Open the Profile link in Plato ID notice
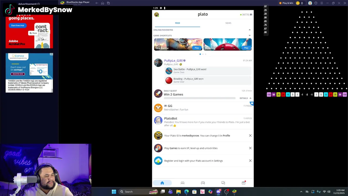 (226, 136)
